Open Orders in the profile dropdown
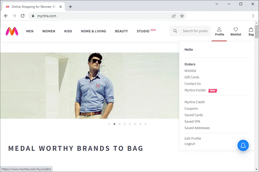Image resolution: width=259 pixels, height=172 pixels. pos(190,64)
